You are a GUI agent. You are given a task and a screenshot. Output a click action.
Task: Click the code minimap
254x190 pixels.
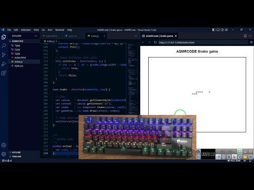pyautogui.click(x=133, y=79)
